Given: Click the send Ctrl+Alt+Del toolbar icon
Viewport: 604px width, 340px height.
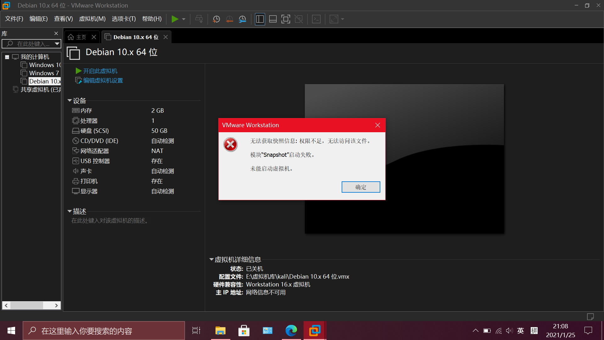Looking at the screenshot, I should coord(199,19).
